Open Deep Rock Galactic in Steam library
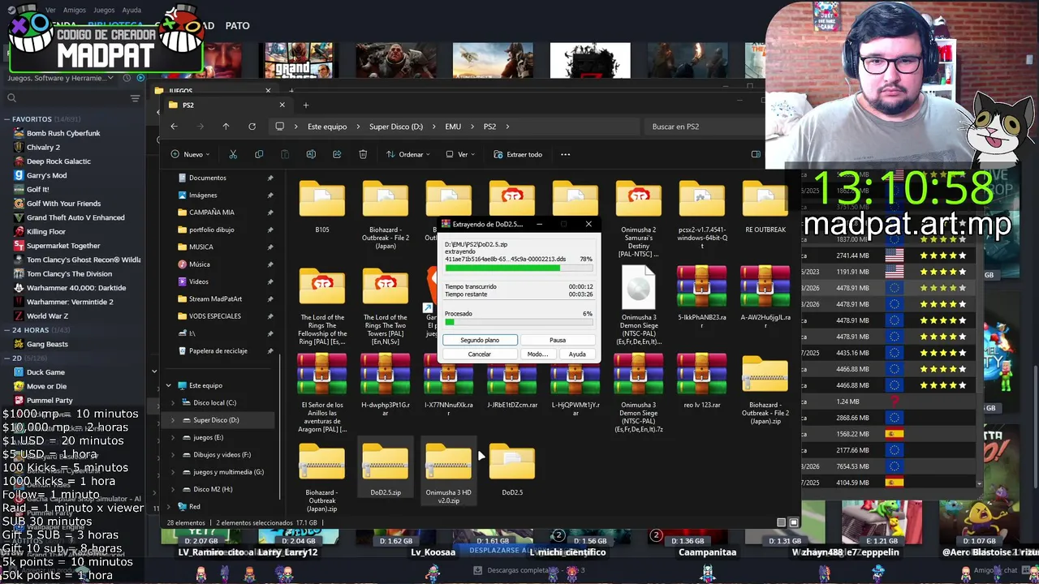 point(58,161)
